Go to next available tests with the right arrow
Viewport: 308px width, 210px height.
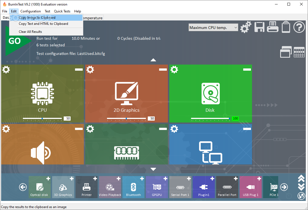284,187
